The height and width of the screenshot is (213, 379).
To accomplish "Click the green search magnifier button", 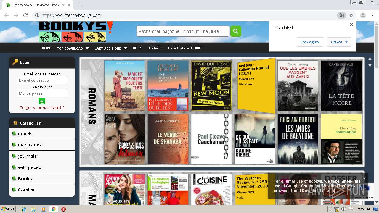I will click(x=236, y=31).
